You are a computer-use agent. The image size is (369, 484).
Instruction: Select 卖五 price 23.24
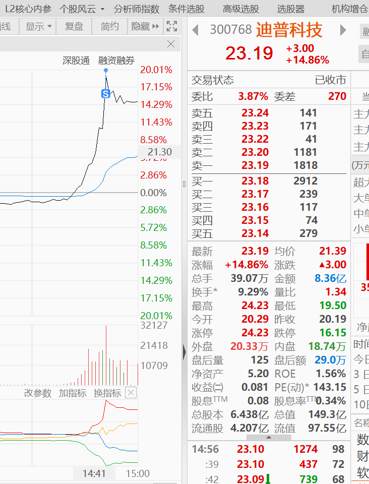click(x=255, y=112)
